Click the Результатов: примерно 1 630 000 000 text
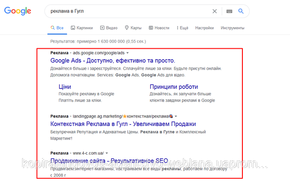Viewport: 290px width, 187px height. pos(98,41)
